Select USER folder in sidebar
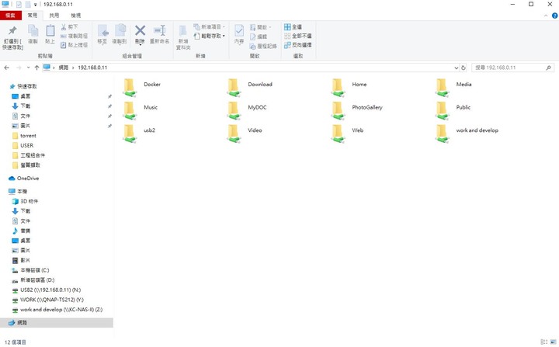 pyautogui.click(x=23, y=145)
